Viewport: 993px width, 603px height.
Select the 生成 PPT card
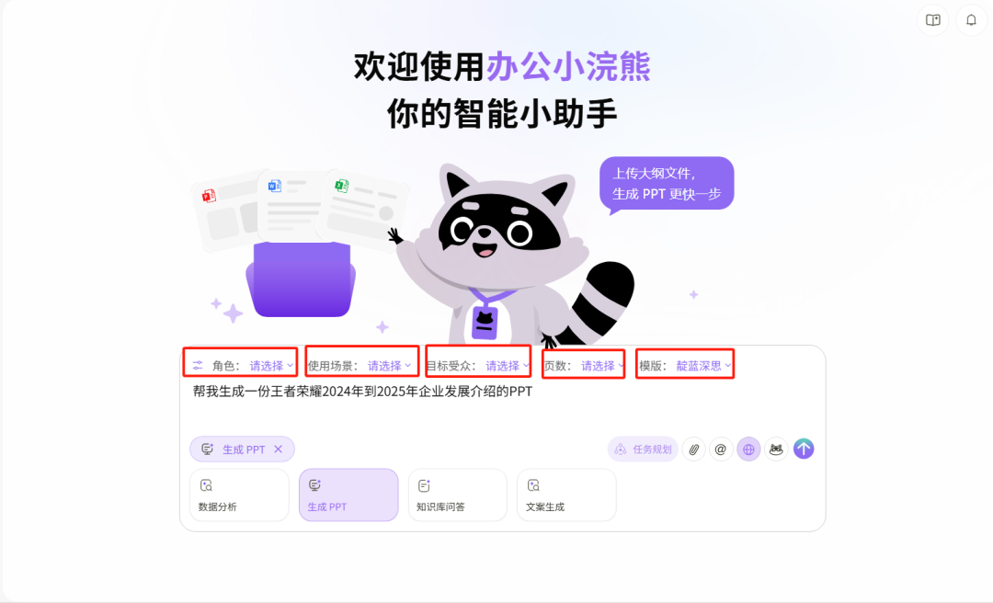348,495
